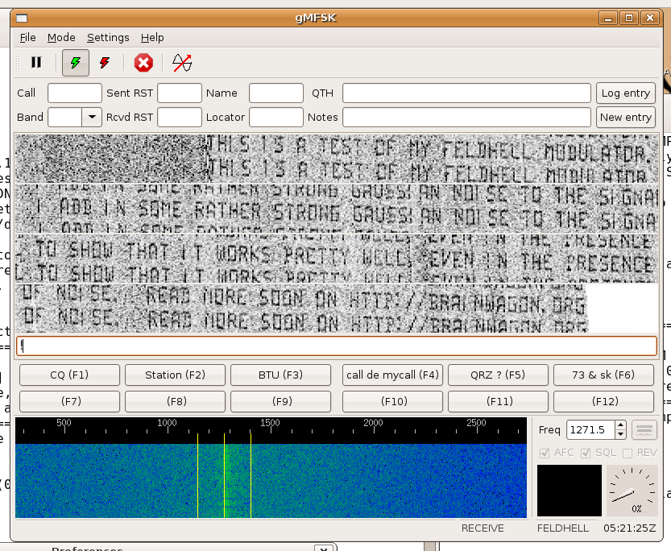
Task: Click the (F7) macro button
Action: [x=69, y=402]
